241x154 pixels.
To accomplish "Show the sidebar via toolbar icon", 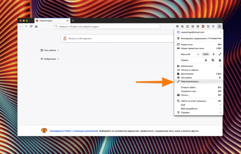I will coord(188,26).
